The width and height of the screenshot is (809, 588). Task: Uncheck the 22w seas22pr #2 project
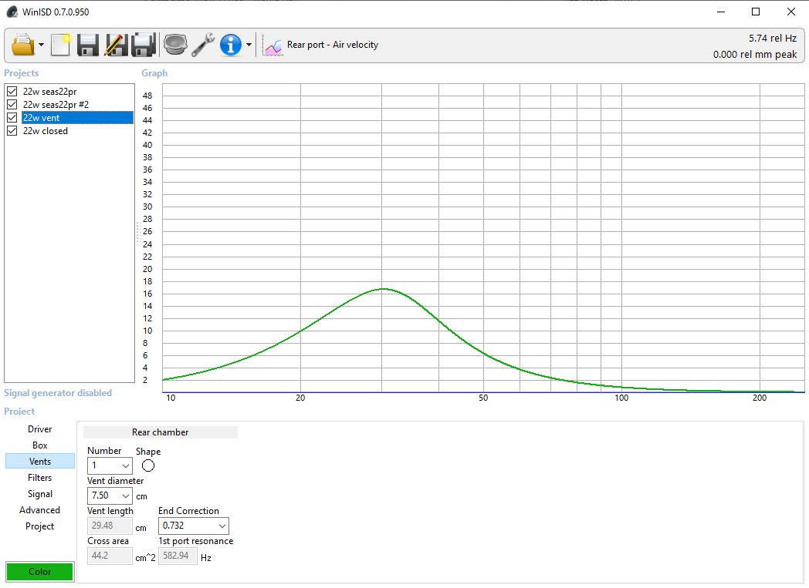tap(12, 105)
